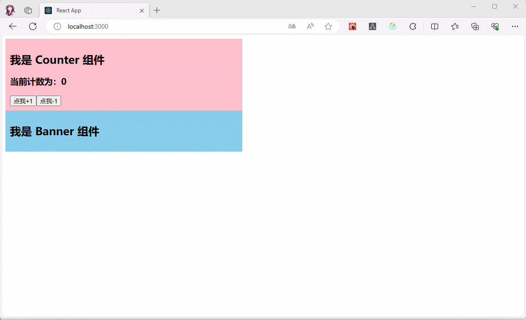Open the red extension icon
Screen dimensions: 526x320
(x=352, y=26)
